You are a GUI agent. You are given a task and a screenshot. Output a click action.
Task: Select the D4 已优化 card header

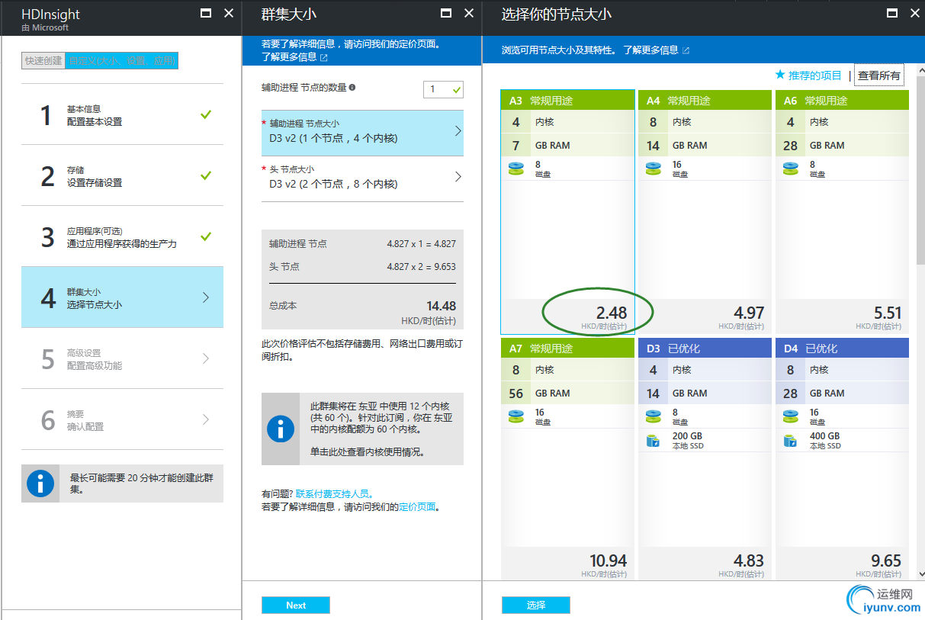point(842,349)
